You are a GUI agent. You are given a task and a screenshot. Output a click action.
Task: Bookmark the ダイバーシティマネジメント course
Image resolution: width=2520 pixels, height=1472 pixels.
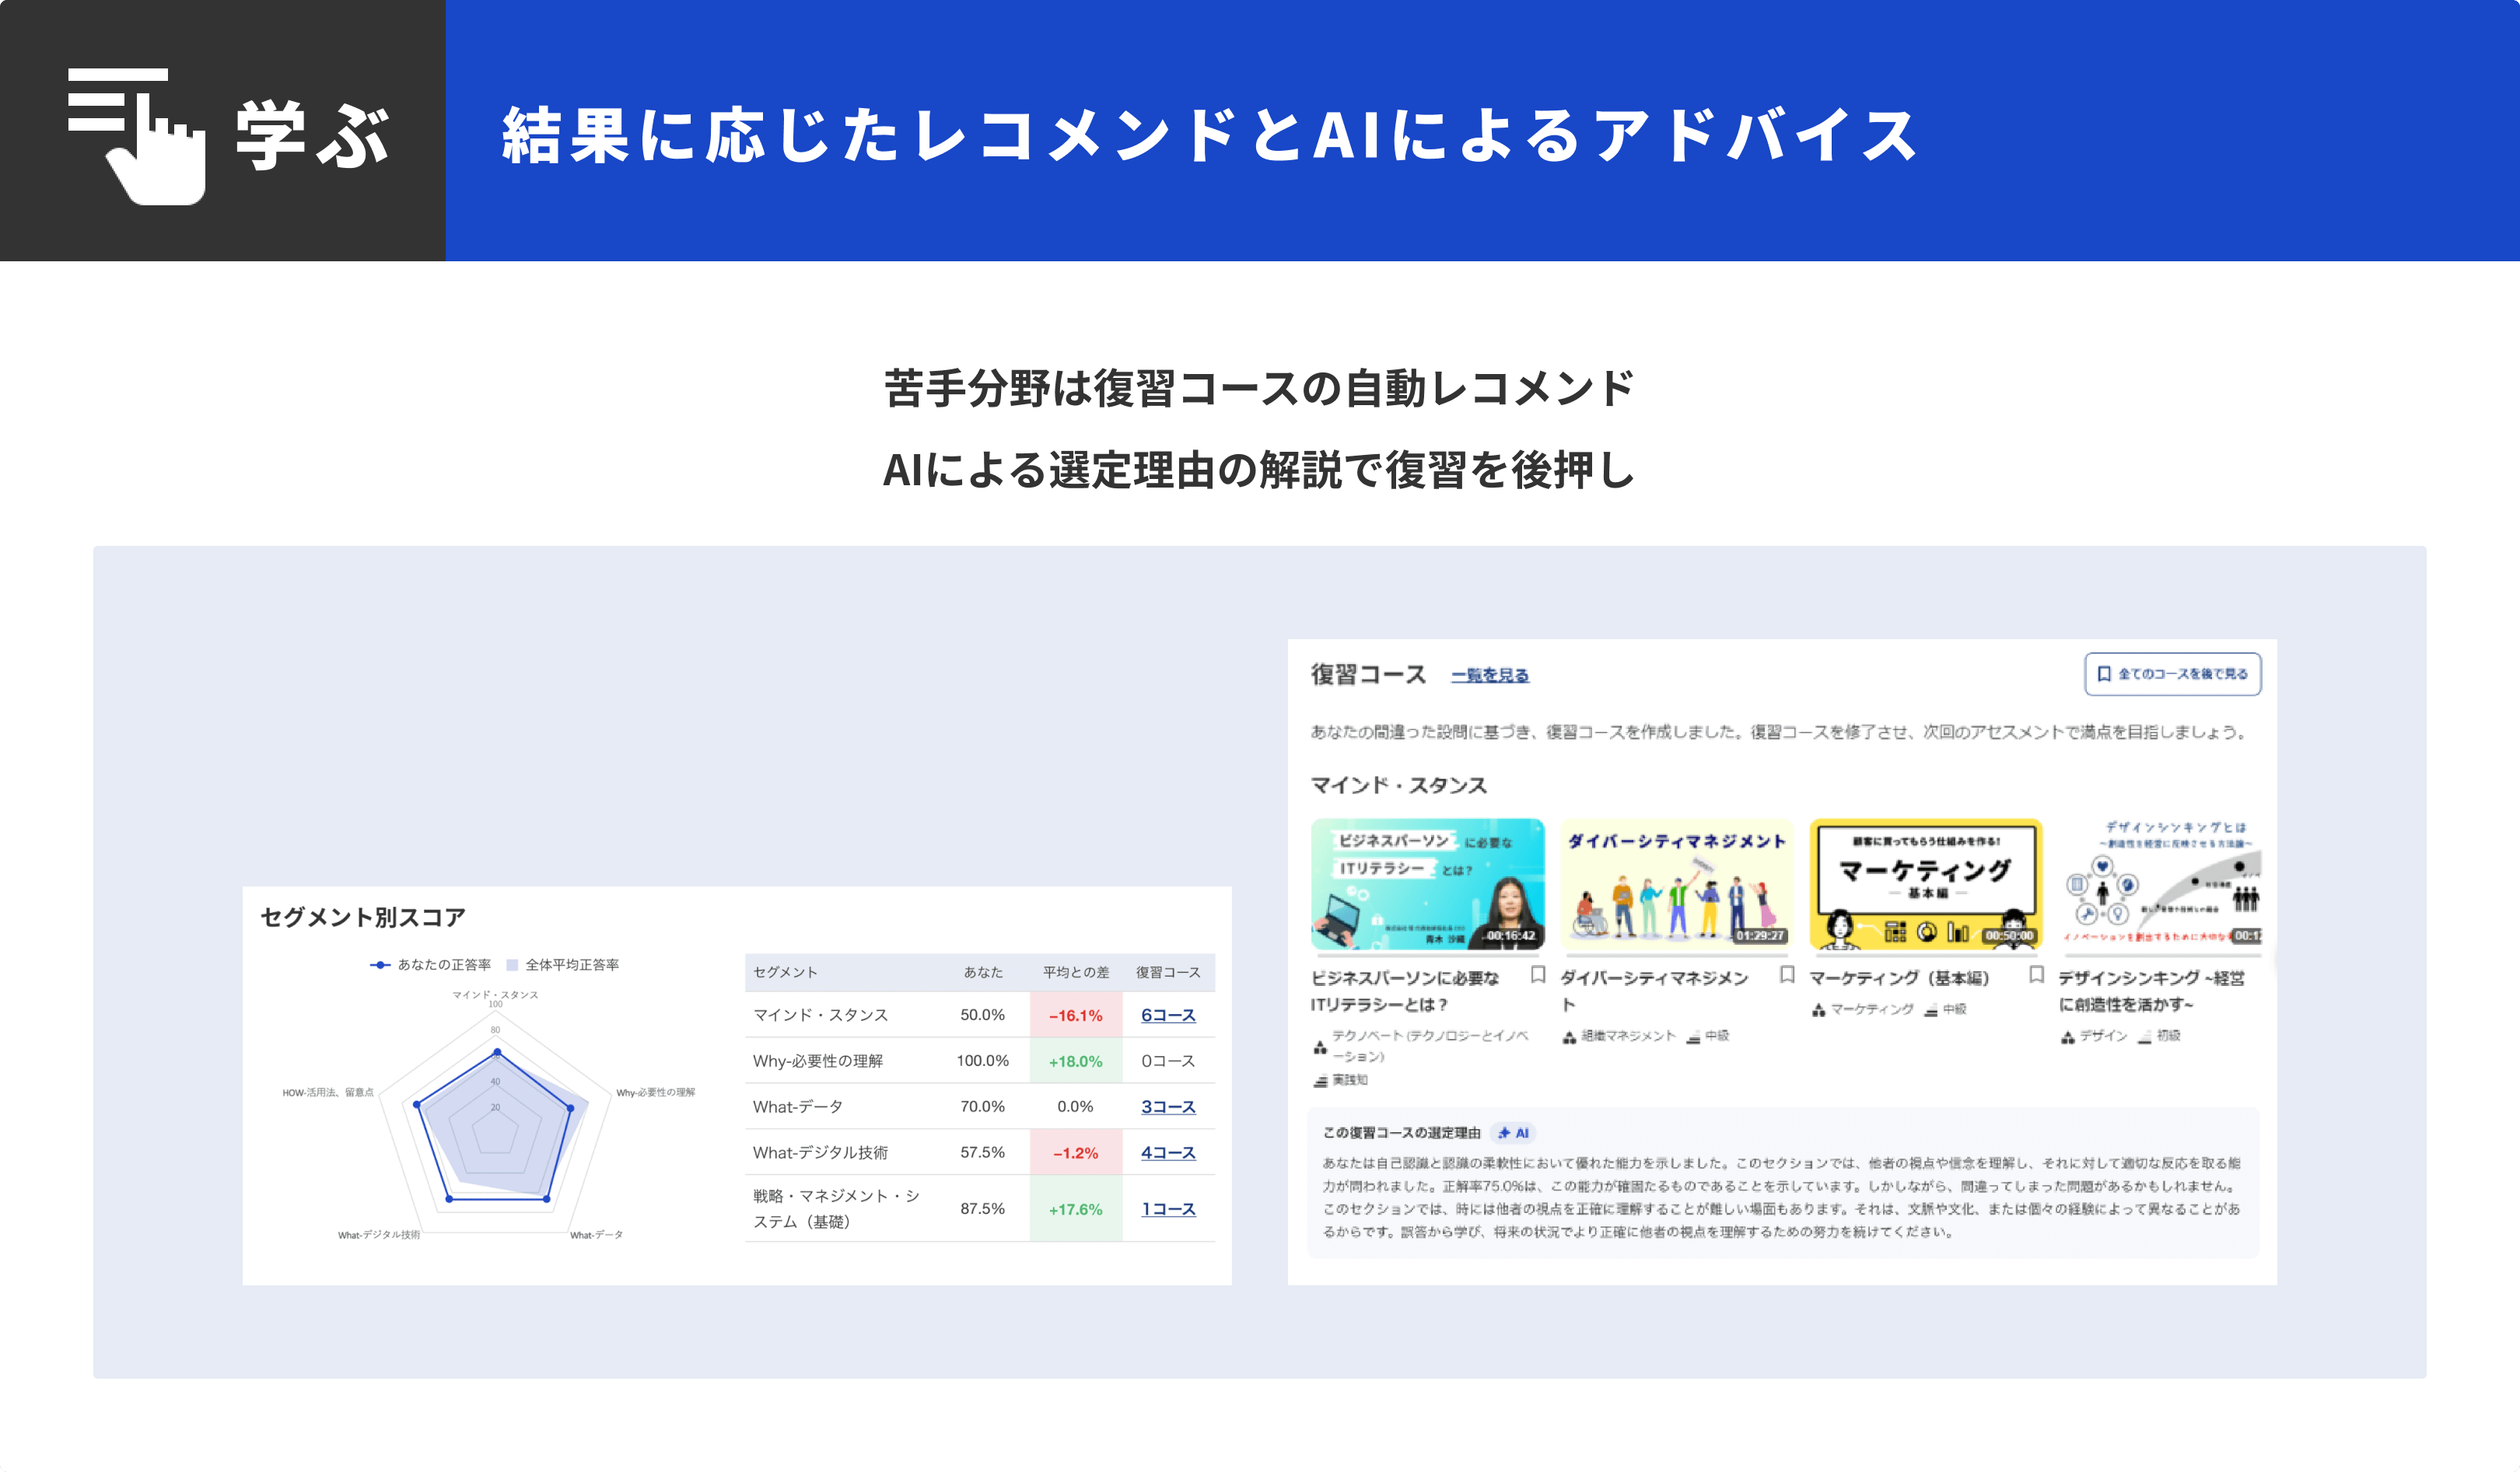1787,975
